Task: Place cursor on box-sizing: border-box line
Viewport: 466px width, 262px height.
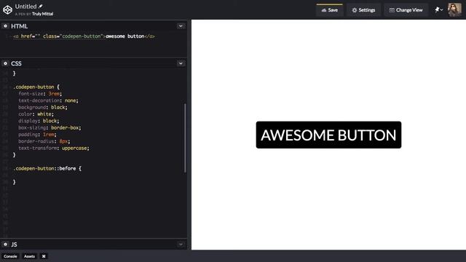Action: 50,128
